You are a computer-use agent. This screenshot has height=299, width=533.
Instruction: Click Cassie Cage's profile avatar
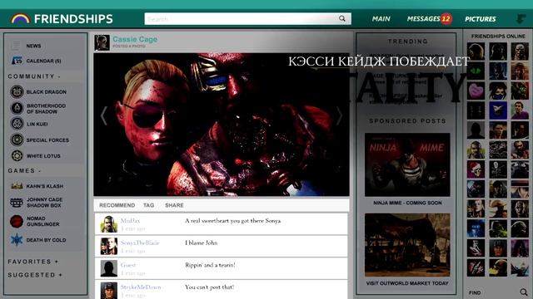pyautogui.click(x=102, y=42)
